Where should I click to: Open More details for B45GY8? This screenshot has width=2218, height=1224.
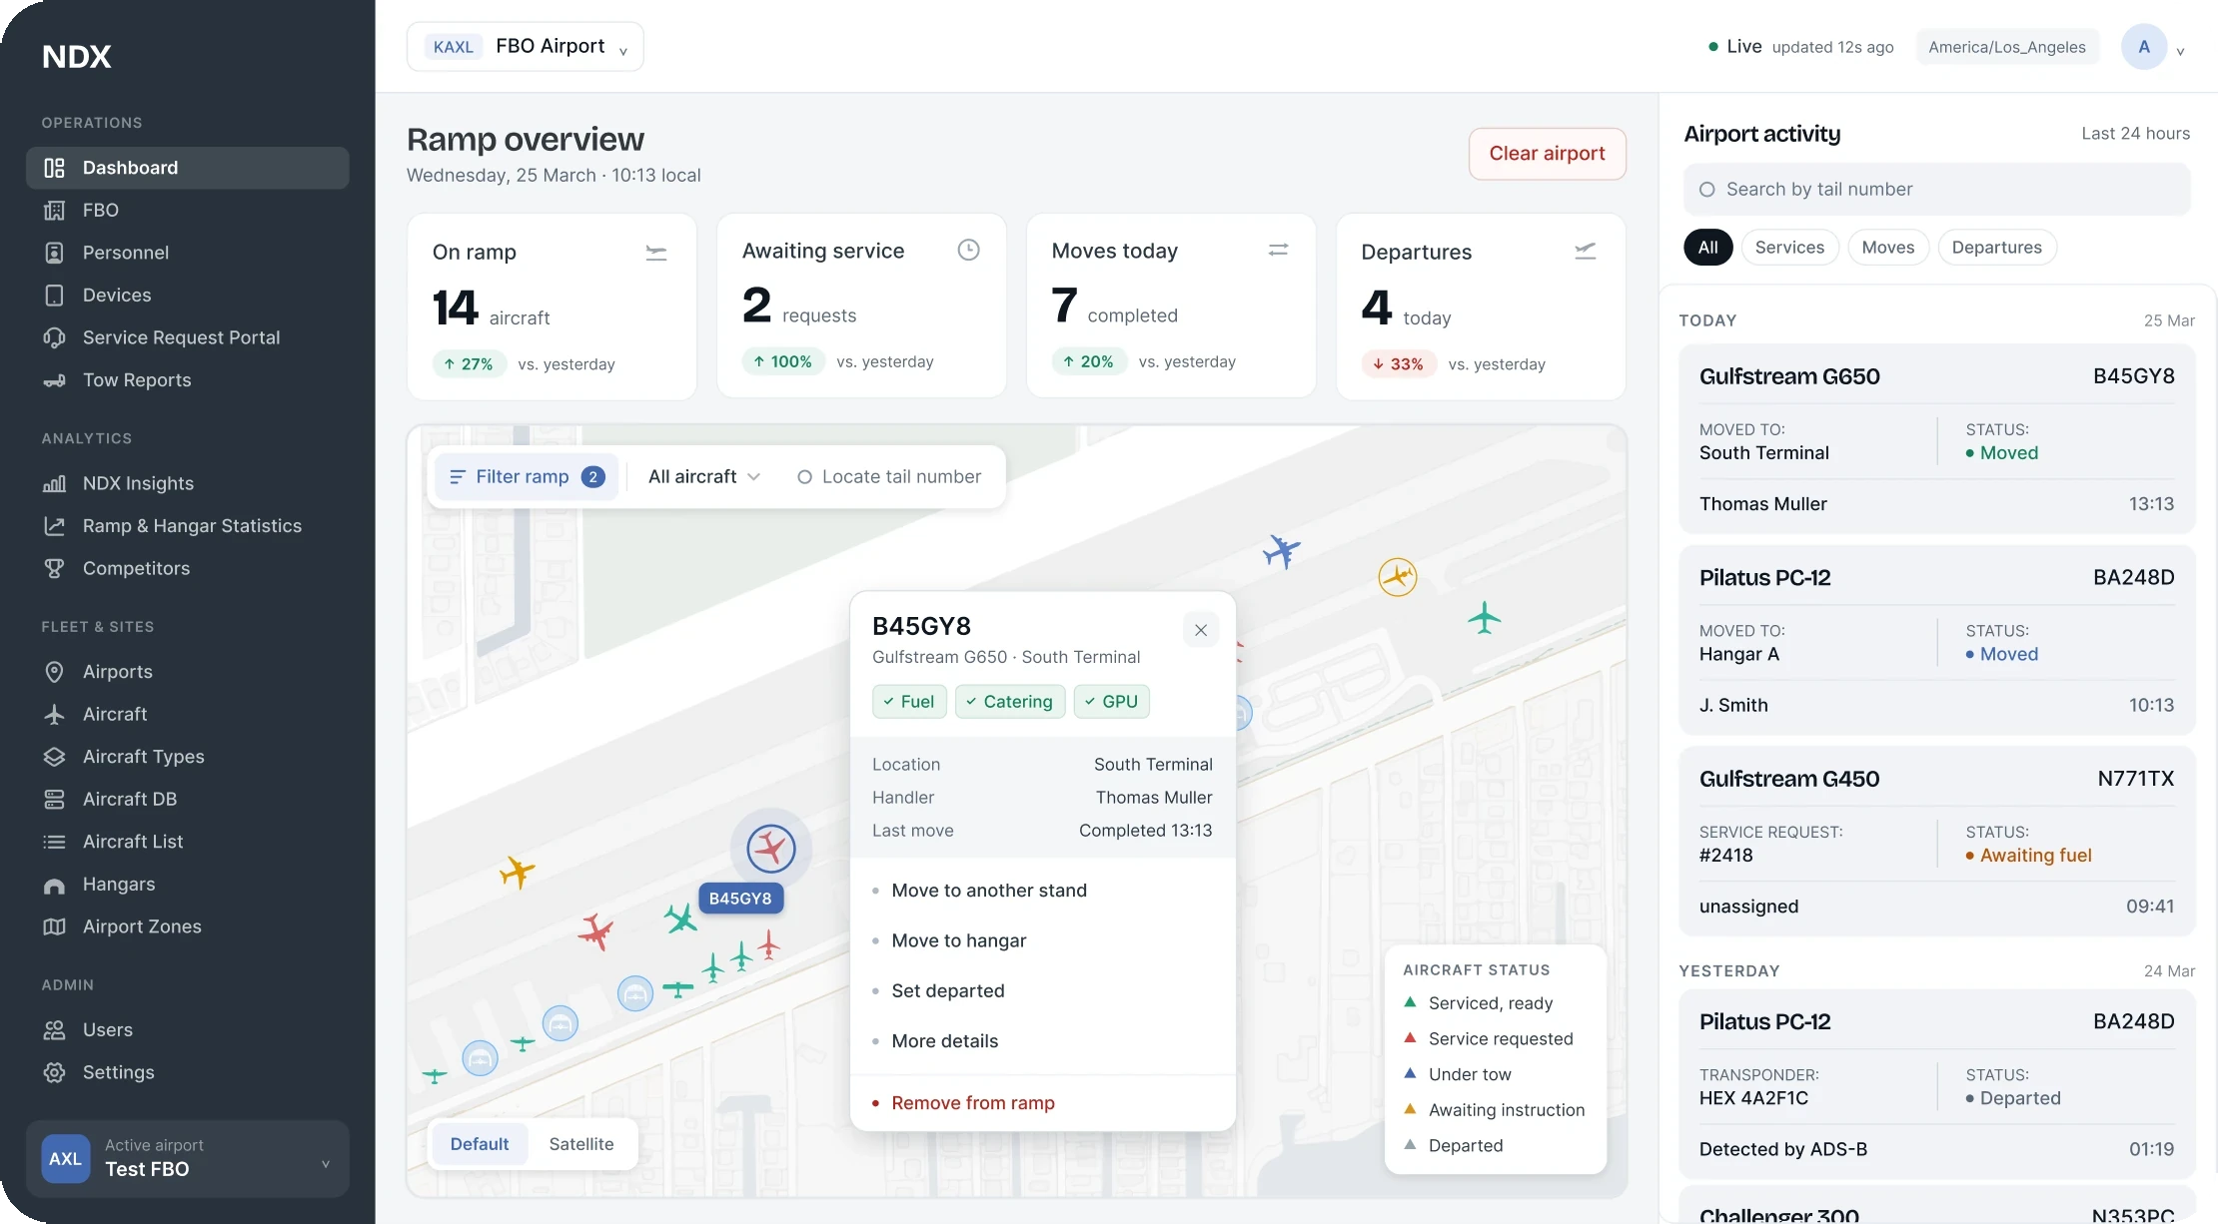click(1043, 1041)
